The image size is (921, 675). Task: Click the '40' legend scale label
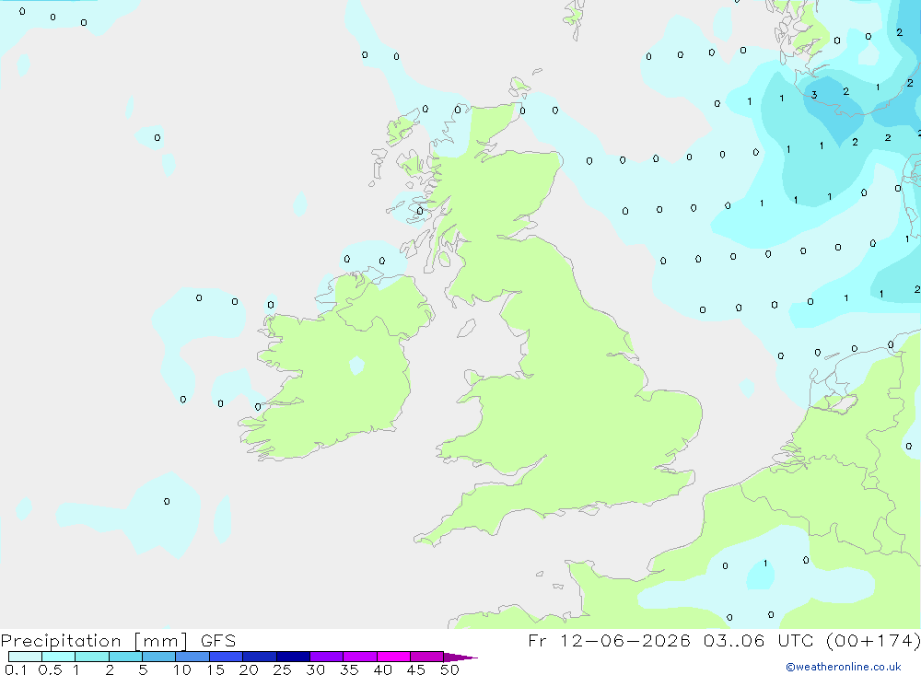tap(383, 669)
